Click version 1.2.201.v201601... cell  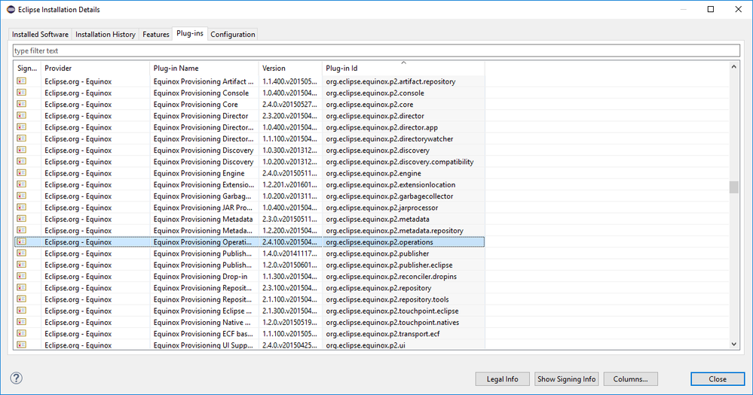(289, 185)
